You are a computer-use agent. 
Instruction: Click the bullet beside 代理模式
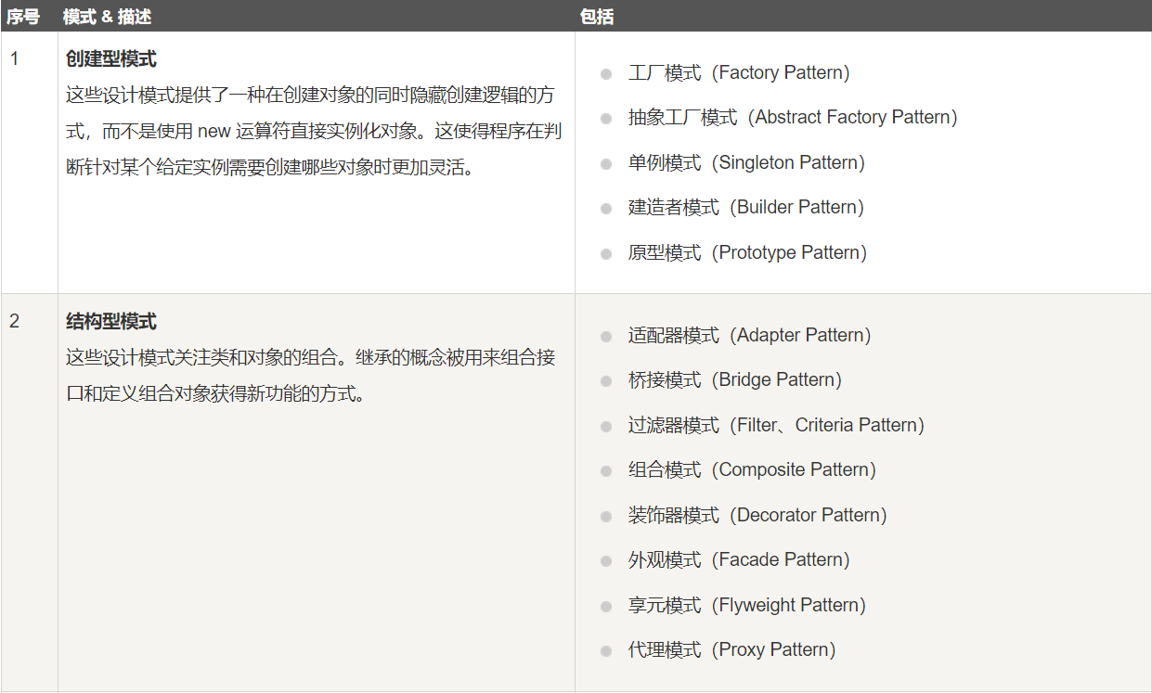(606, 651)
